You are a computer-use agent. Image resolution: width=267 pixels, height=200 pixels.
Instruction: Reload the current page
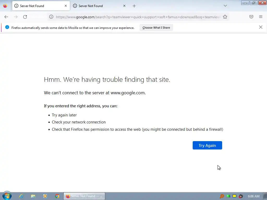pyautogui.click(x=25, y=17)
